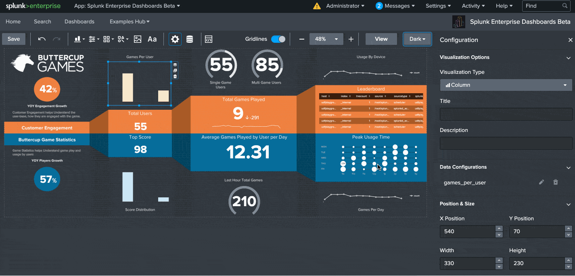Save the dashboard
575x276 pixels.
pyautogui.click(x=14, y=39)
